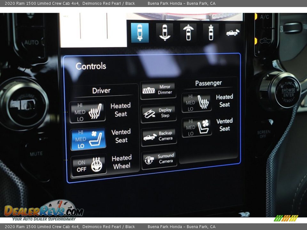Push the MUTE button
Viewport: 307px width, 230px height.
point(36,154)
